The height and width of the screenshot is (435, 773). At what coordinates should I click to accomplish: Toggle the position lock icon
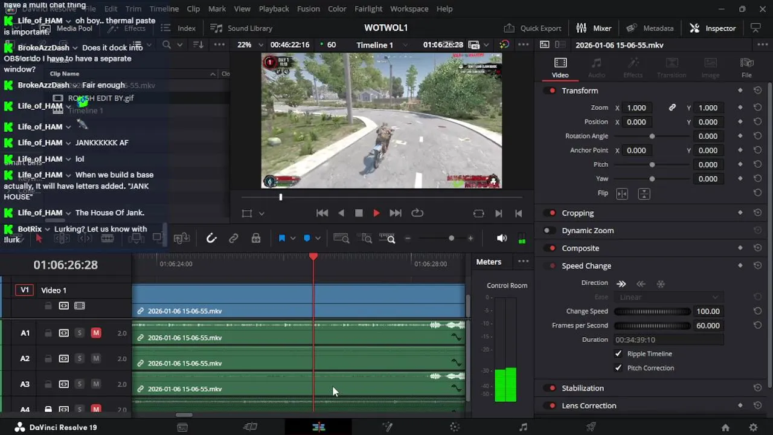(256, 239)
